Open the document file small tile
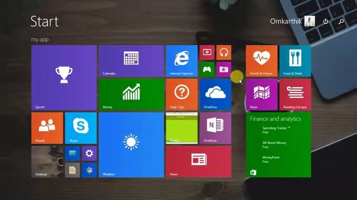357x200 pixels. tap(73, 170)
